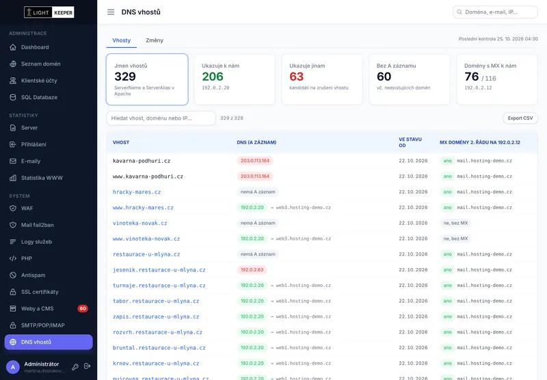Open bruntal.restaurace-u-mlyna.cz link

[159, 348]
